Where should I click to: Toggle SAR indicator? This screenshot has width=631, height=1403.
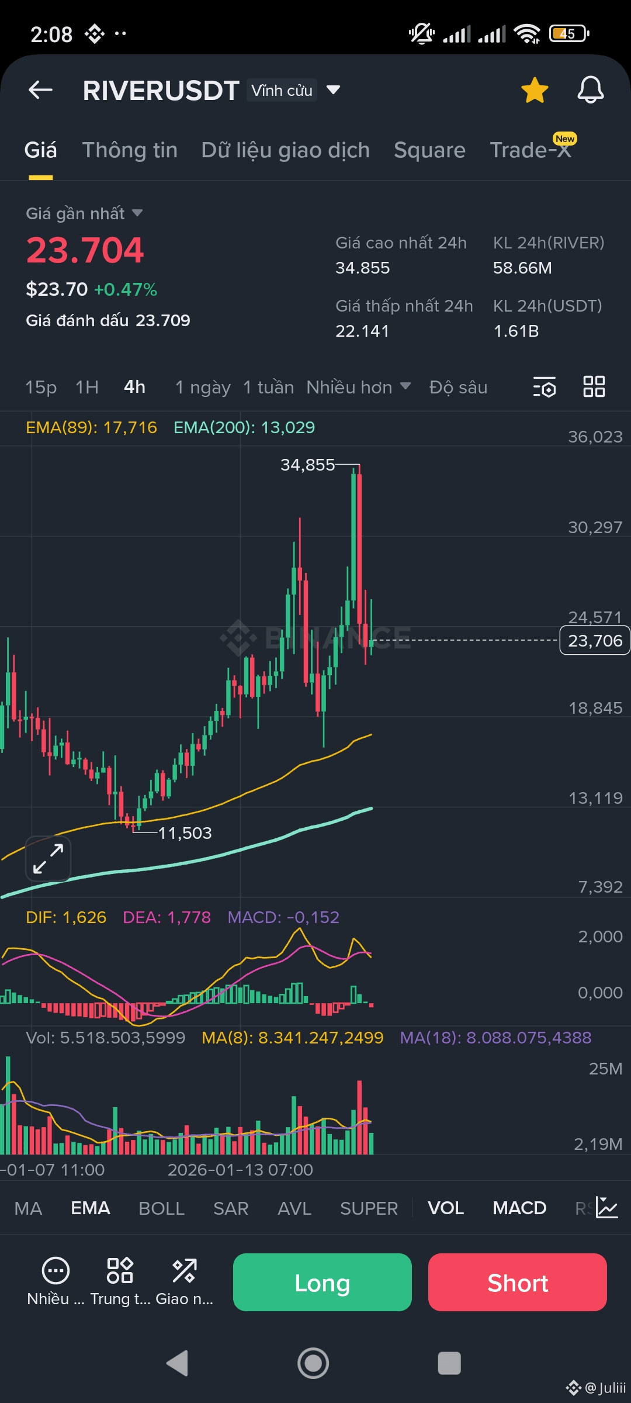[x=231, y=1208]
